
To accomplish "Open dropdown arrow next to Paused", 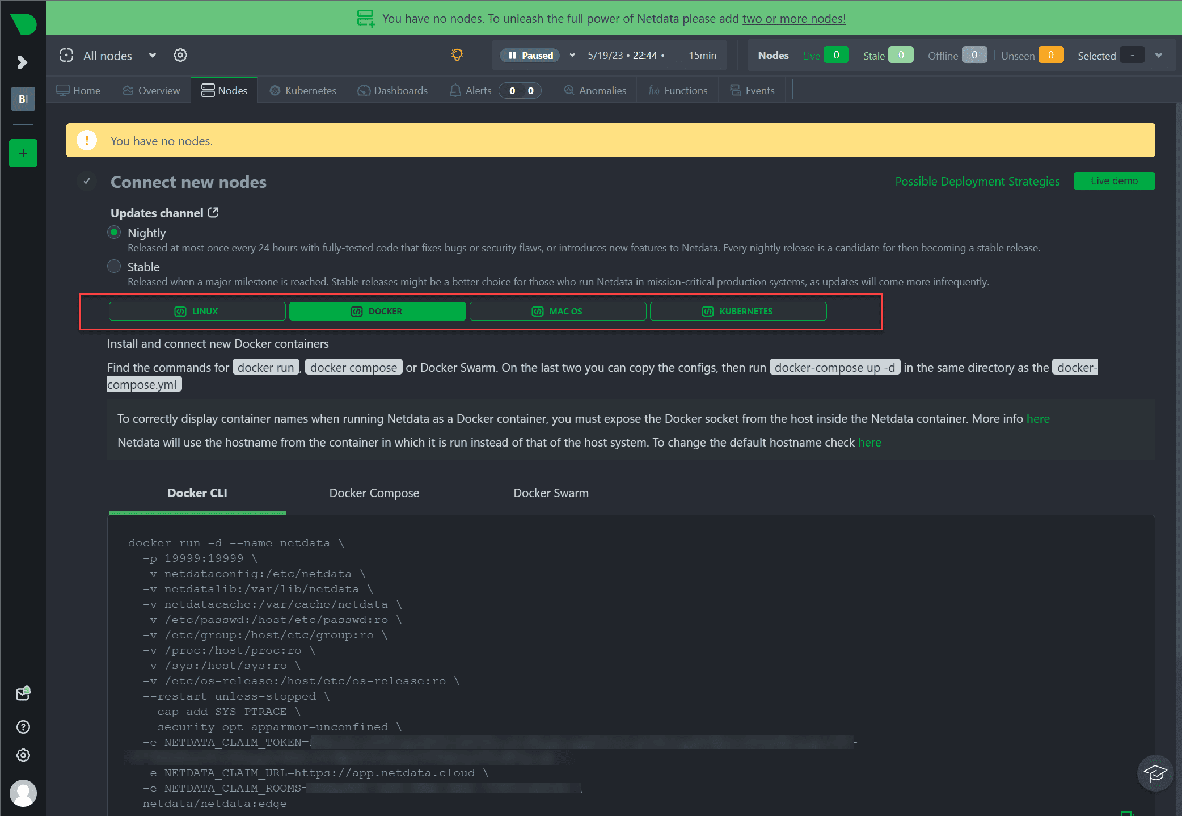I will pos(572,55).
